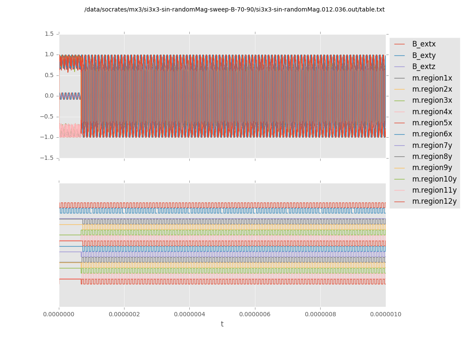Click the x-axis label 't'
Screen dimensions: 469x341
222,324
